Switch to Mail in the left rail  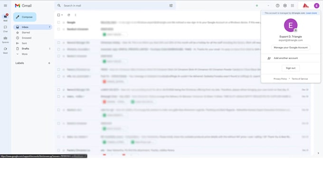point(5,18)
